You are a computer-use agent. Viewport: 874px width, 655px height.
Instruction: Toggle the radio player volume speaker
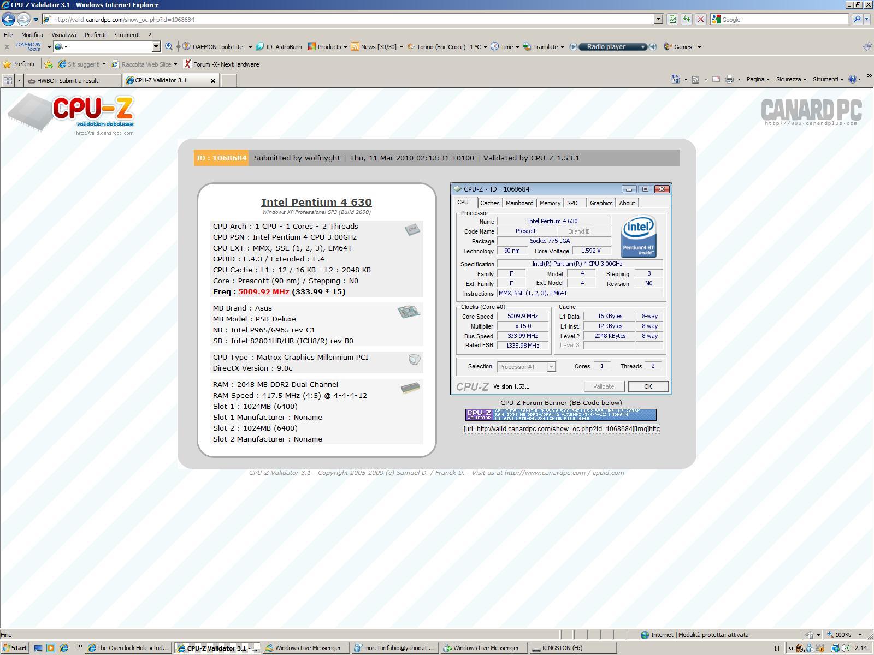[x=652, y=47]
